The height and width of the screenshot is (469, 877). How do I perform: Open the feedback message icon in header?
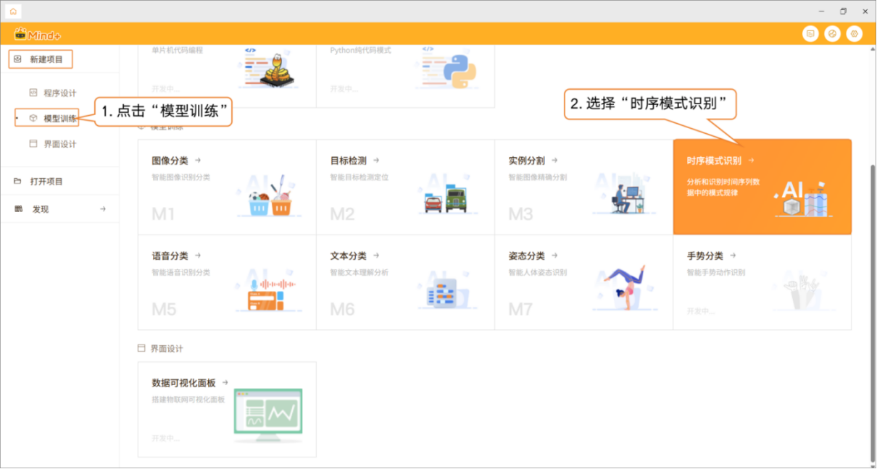pyautogui.click(x=810, y=33)
